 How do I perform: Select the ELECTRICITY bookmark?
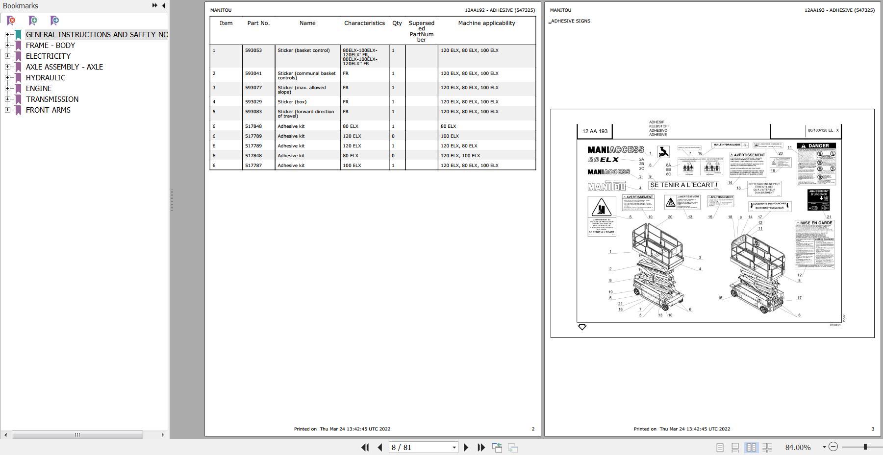(x=48, y=56)
